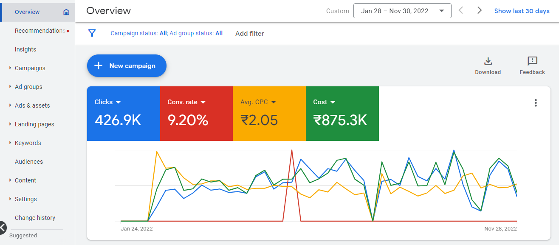Click the Nov 28, 2022 axis label
The width and height of the screenshot is (559, 245).
(x=500, y=228)
